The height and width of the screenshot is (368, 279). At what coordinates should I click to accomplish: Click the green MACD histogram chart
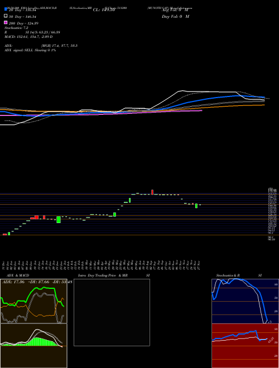(33, 346)
